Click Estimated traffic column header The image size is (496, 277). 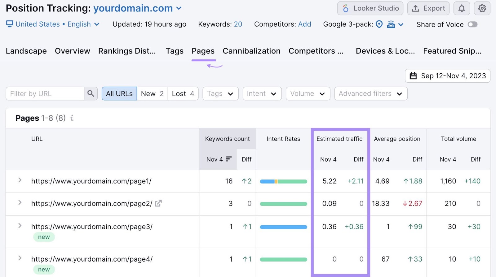coord(339,139)
